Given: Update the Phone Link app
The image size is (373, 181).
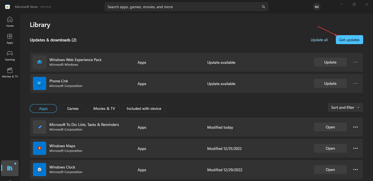Looking at the screenshot, I should pos(330,83).
